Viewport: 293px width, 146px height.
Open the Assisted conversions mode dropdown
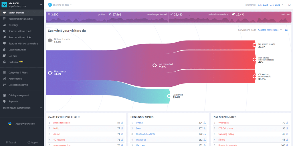point(270,30)
